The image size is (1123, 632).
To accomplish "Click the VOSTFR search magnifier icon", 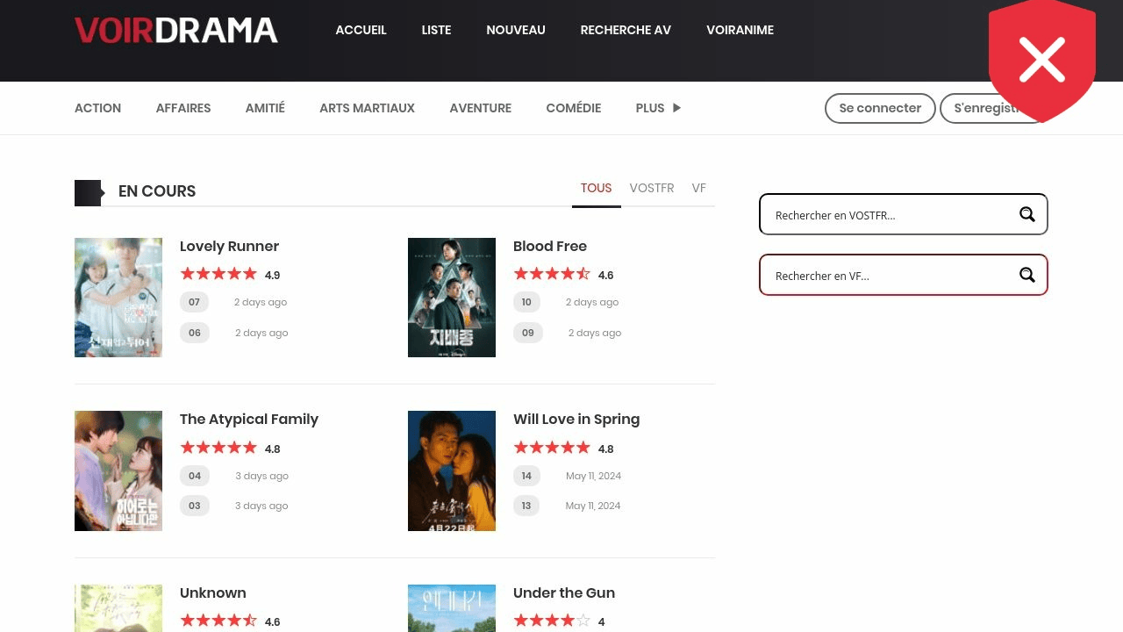I will [x=1027, y=215].
